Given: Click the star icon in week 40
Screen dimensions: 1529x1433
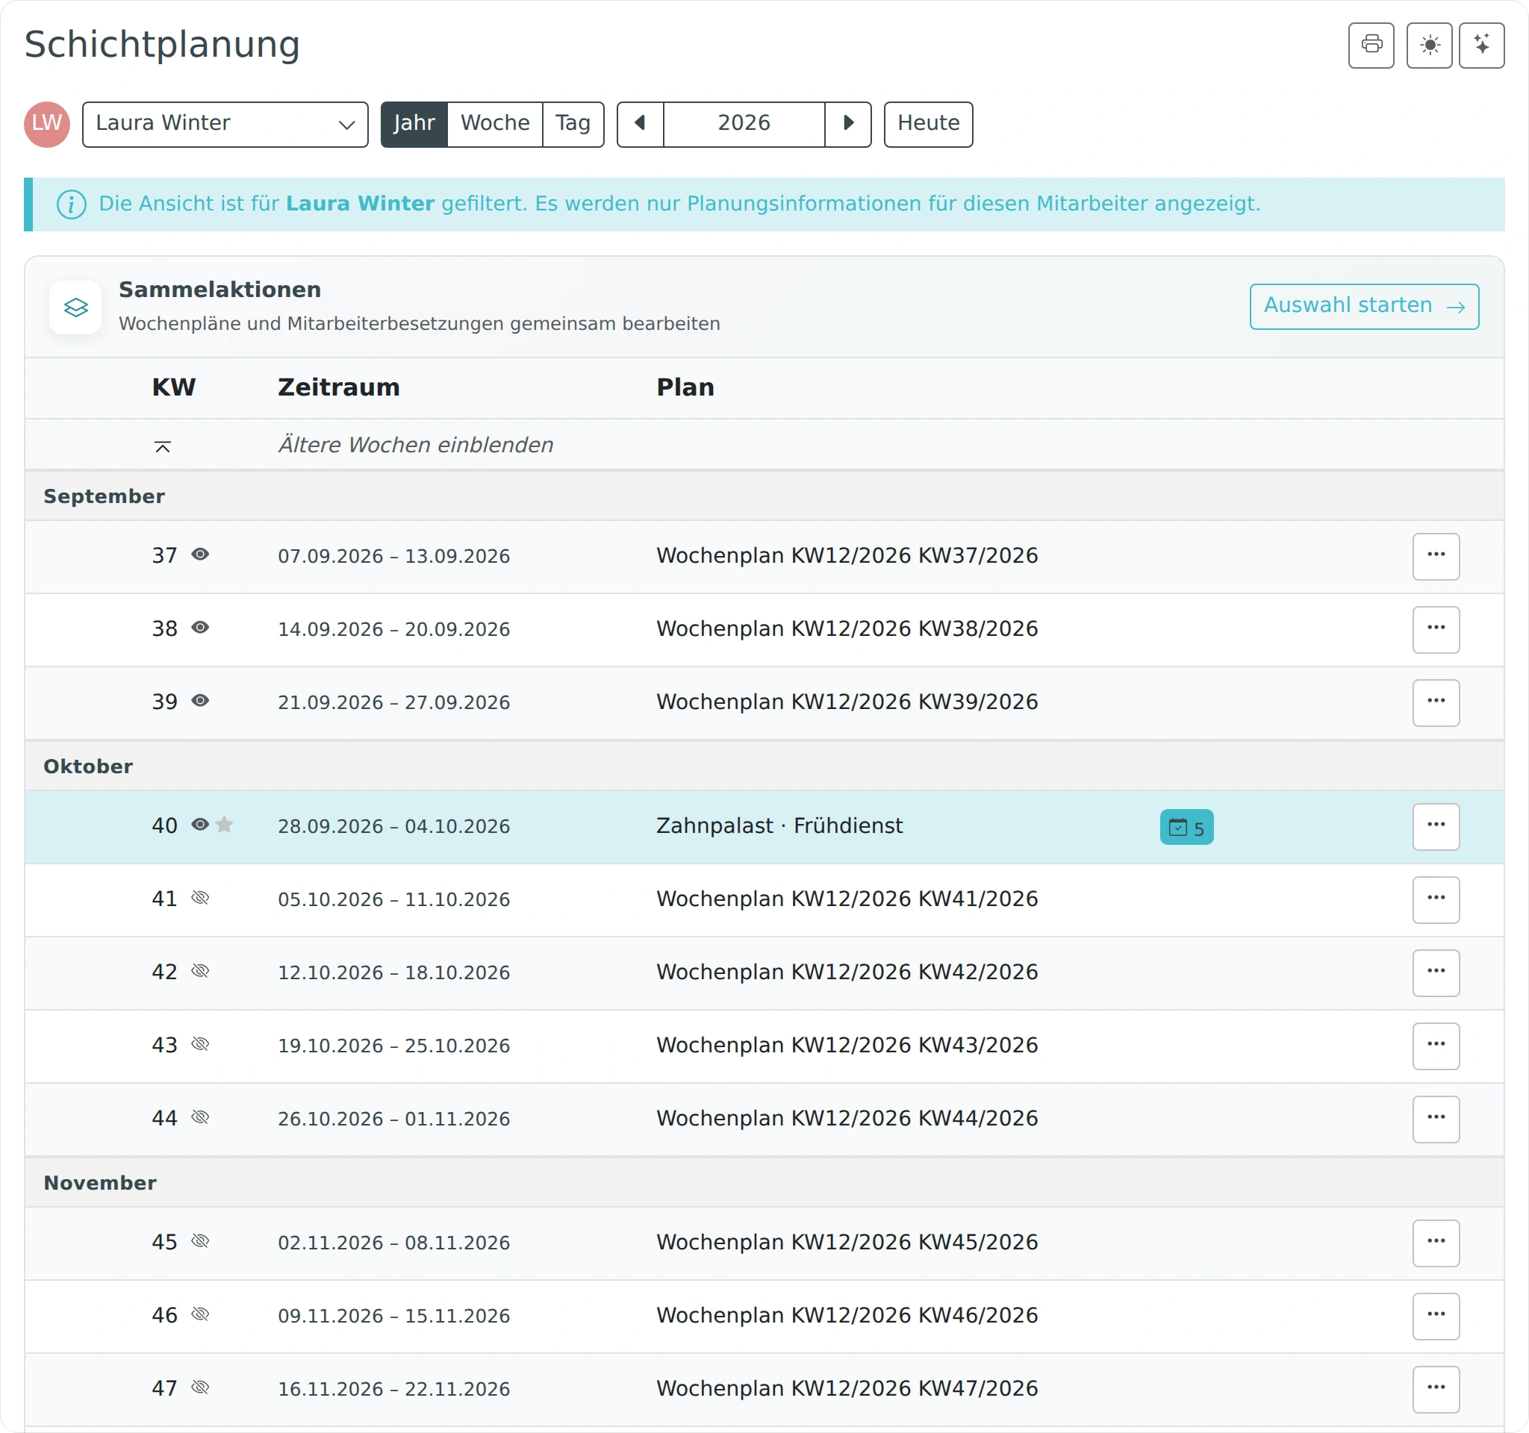Looking at the screenshot, I should click(225, 825).
